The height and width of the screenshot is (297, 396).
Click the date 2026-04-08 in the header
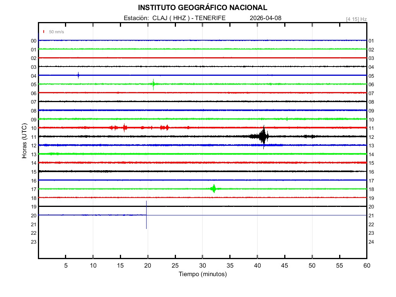(x=265, y=18)
